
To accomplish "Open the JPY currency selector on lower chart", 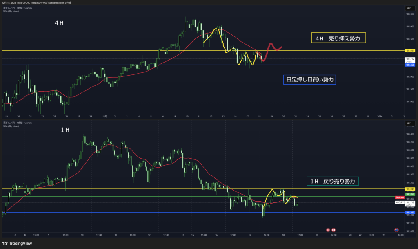I will 408,123.
